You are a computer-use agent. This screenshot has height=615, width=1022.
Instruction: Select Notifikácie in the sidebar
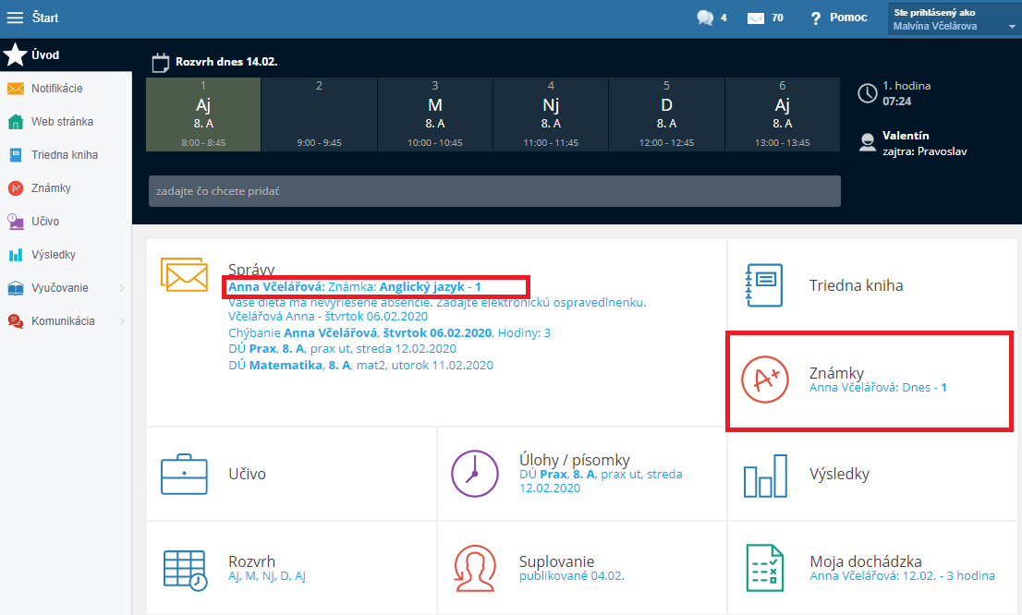pyautogui.click(x=56, y=89)
